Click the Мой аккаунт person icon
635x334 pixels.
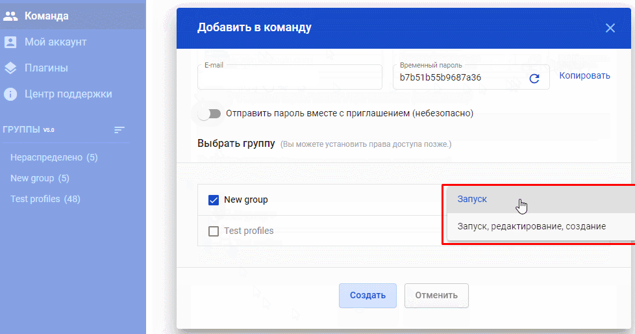[x=10, y=42]
